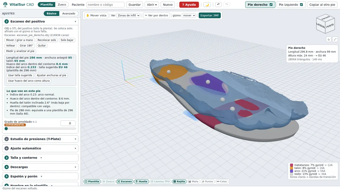Open the gizmo mover dropdown
The height and width of the screenshot is (191, 340).
189,15
